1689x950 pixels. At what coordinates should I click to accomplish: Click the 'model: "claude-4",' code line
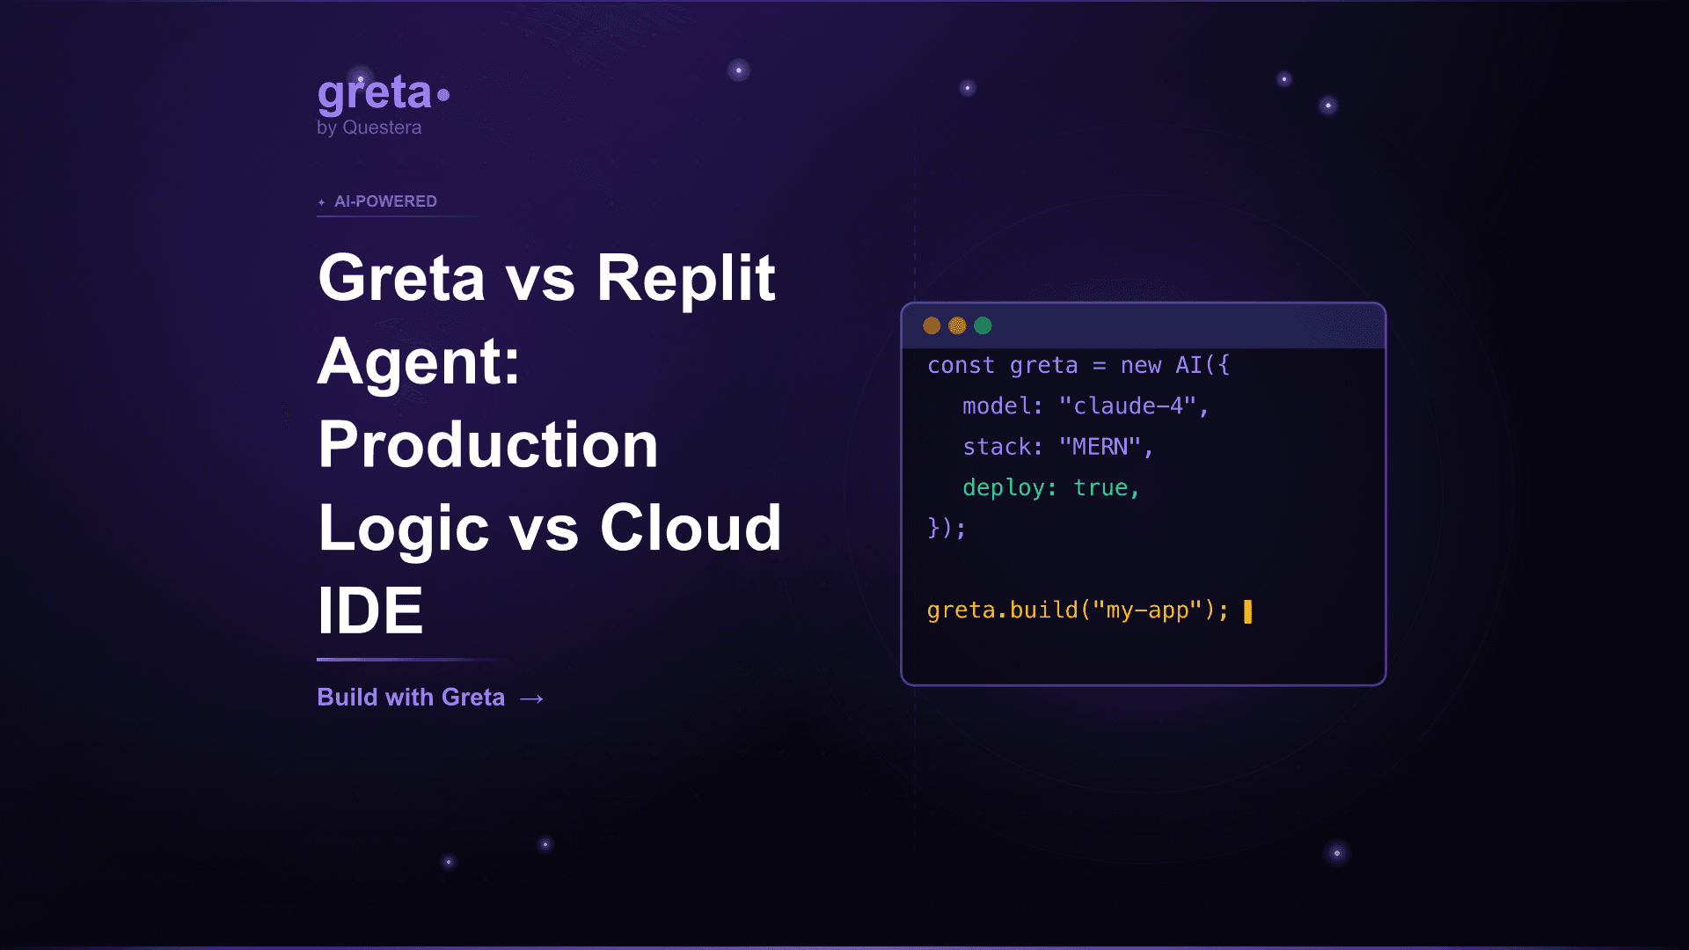(1086, 406)
